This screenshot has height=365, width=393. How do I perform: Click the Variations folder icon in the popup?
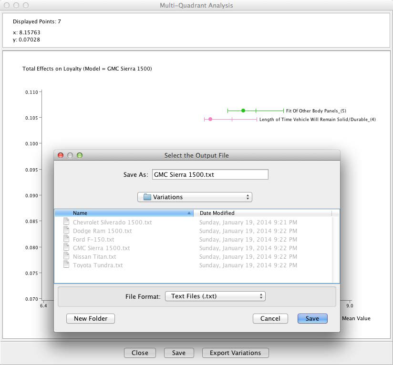[147, 197]
